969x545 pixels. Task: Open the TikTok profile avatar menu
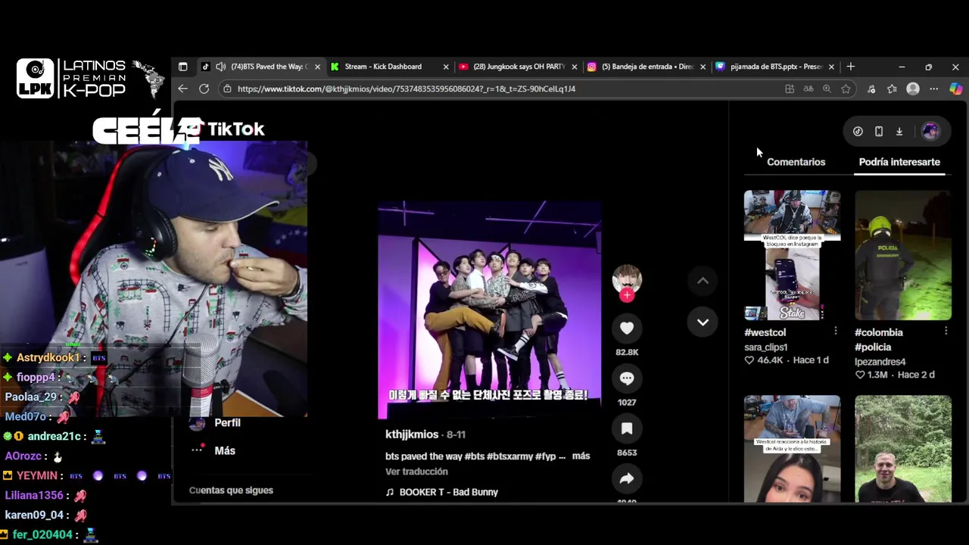point(930,132)
